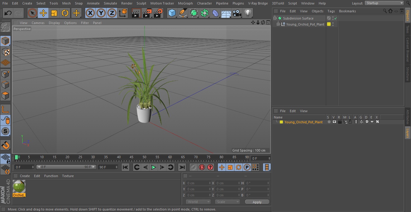This screenshot has height=212, width=411.
Task: Click the coordinate system icon
Action: [x=123, y=13]
